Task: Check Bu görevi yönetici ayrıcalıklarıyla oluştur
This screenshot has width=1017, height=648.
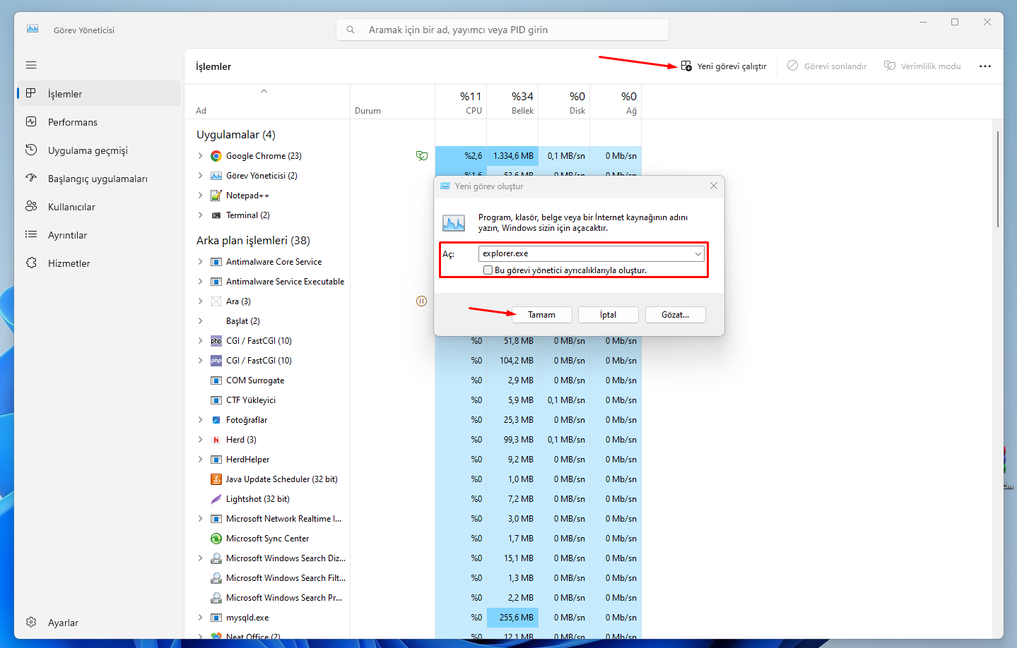Action: point(488,270)
